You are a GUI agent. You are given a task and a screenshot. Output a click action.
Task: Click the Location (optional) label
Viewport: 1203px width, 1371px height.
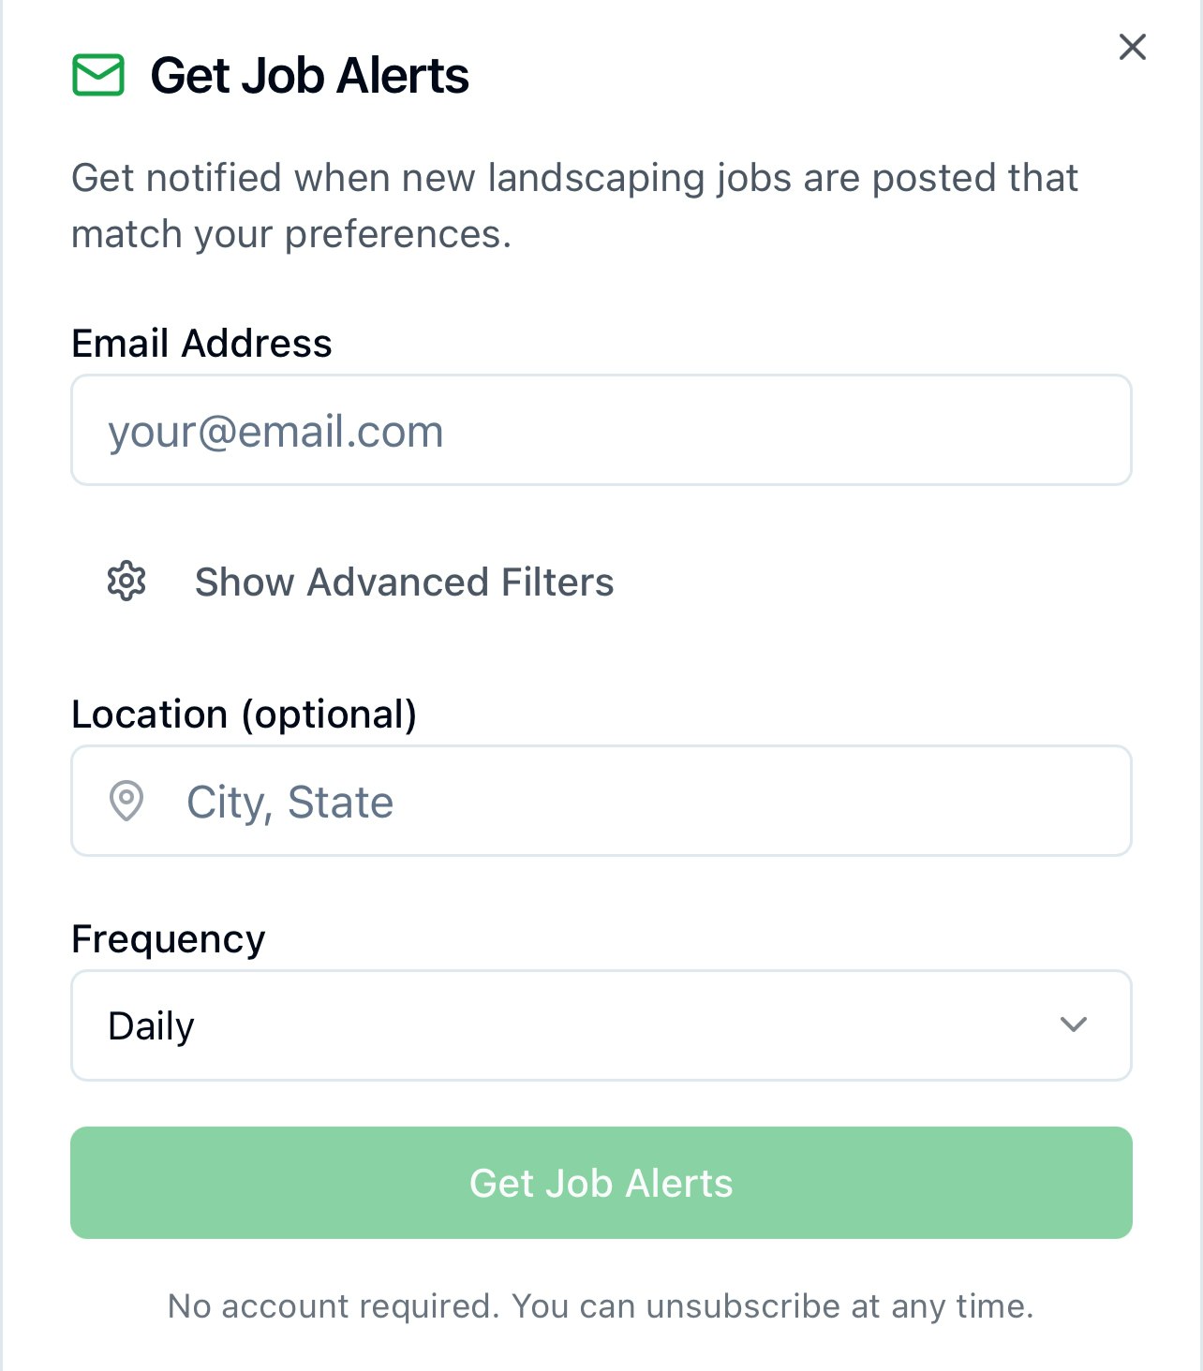(245, 715)
